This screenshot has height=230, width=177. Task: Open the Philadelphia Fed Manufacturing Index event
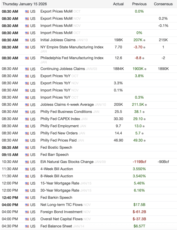pyautogui.click(x=72, y=58)
